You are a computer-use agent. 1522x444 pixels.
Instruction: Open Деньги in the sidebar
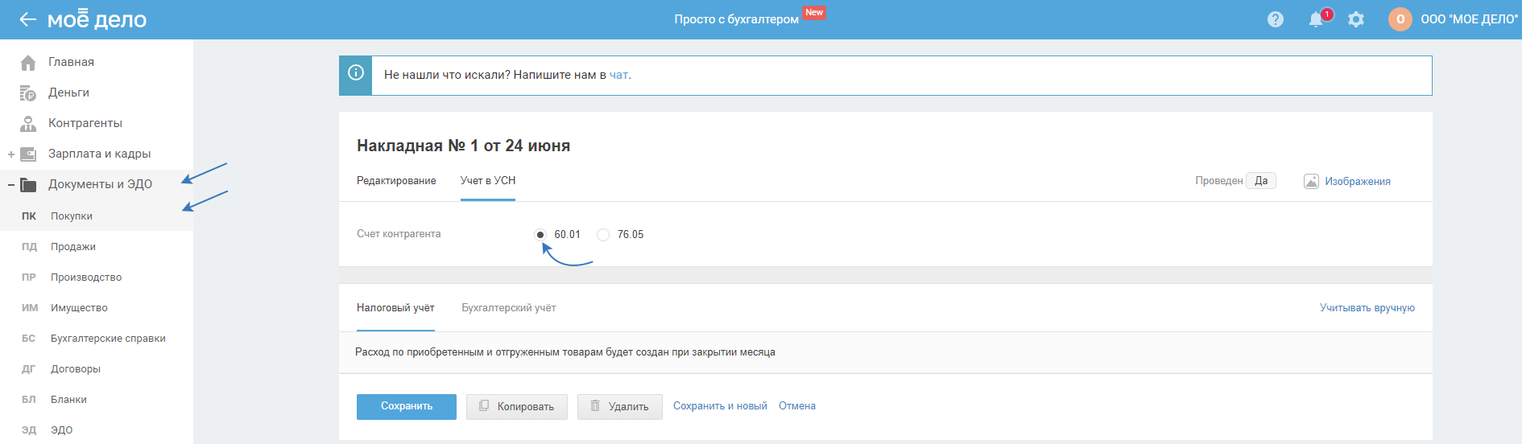(x=68, y=92)
